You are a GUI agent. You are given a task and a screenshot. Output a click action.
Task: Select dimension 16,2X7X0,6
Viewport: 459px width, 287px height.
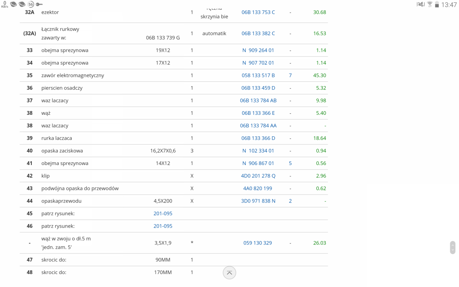163,151
